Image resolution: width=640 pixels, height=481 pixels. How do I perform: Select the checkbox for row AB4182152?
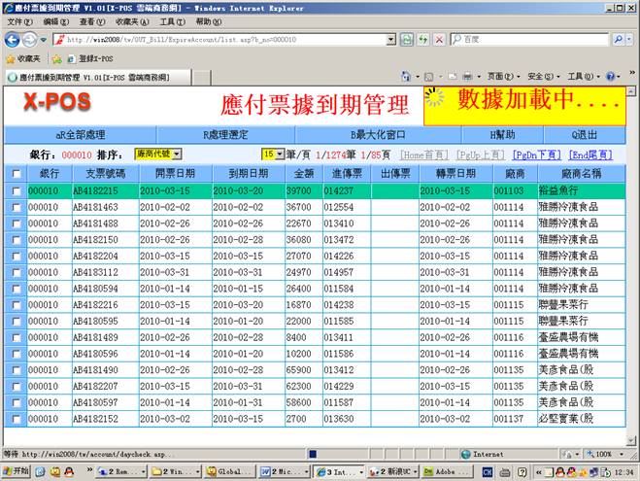(x=15, y=419)
